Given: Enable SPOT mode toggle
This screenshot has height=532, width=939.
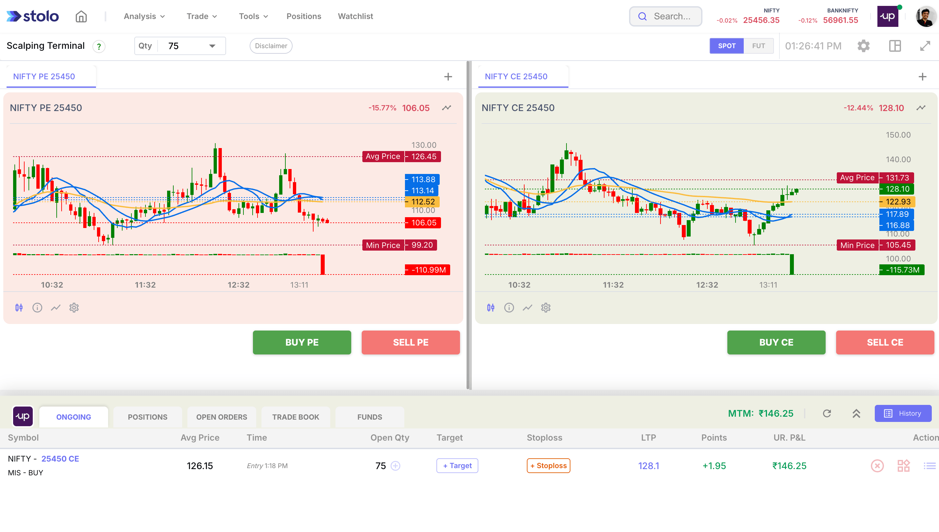Looking at the screenshot, I should tap(726, 46).
